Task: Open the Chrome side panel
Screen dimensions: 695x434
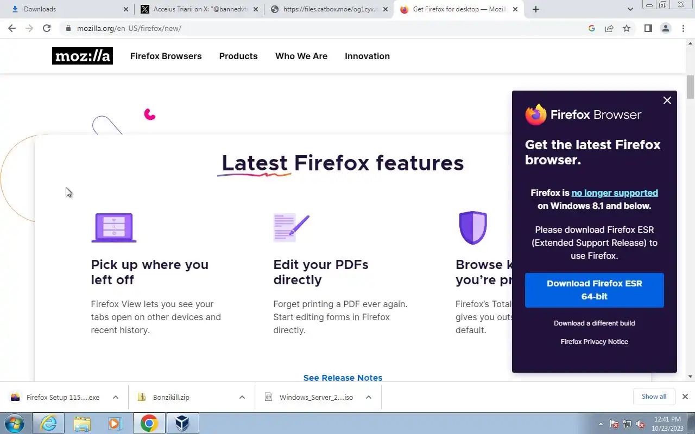Action: 648,28
